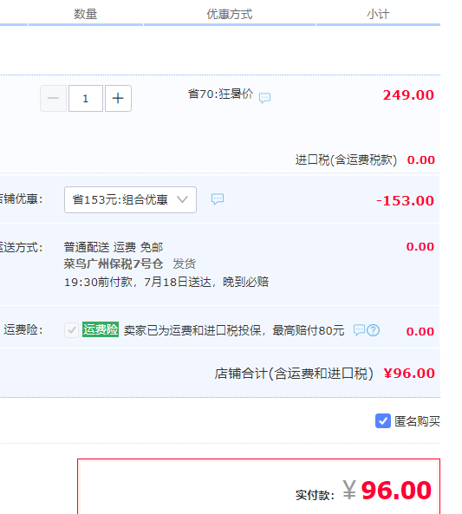Screen dimensions: 462x514
Task: Click 普通配送 运费 免邮 delivery option
Action: tap(114, 247)
